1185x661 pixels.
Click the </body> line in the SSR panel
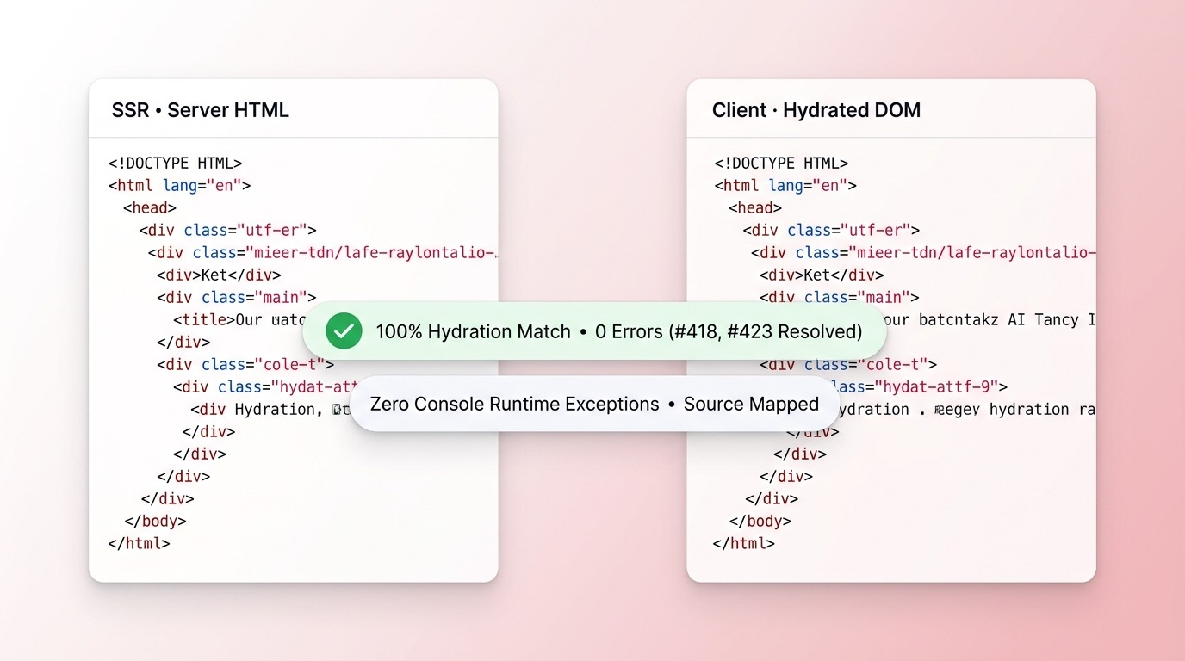156,521
